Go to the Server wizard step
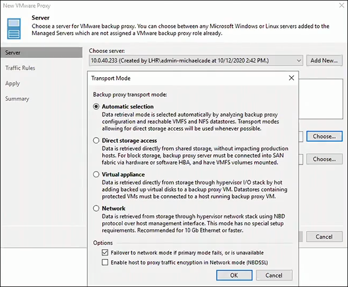 pyautogui.click(x=42, y=52)
